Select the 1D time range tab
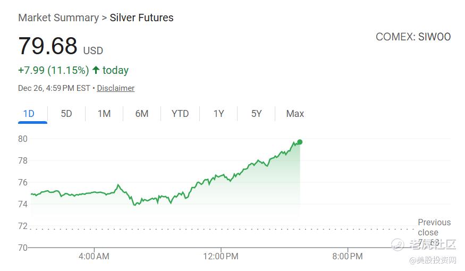Screen dimensions: 465x271 pos(29,114)
